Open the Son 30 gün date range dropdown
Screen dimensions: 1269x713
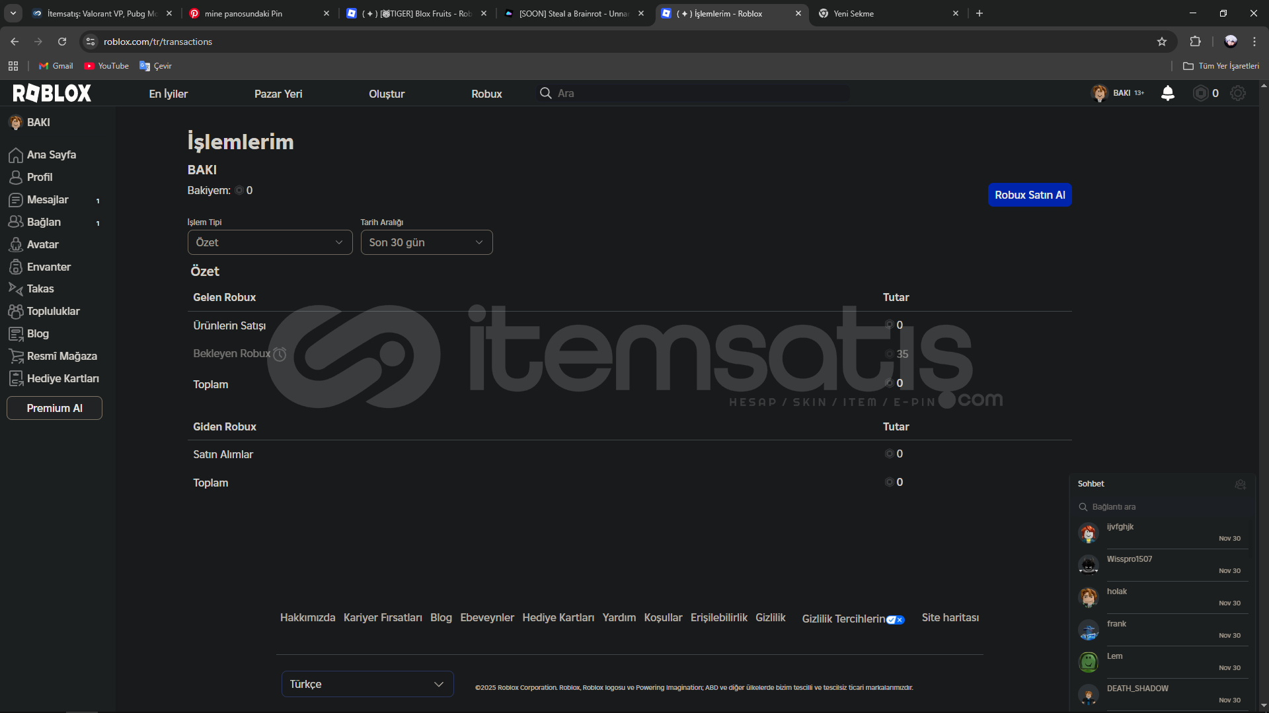(x=426, y=242)
